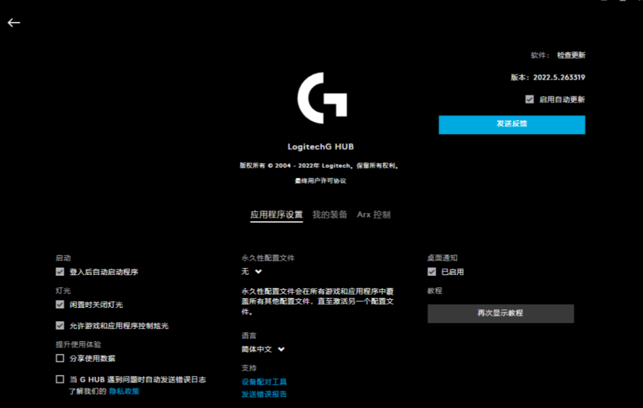This screenshot has width=643, height=408.
Task: Toggle 闲置时关闭灯光 checkbox
Action: click(x=60, y=304)
